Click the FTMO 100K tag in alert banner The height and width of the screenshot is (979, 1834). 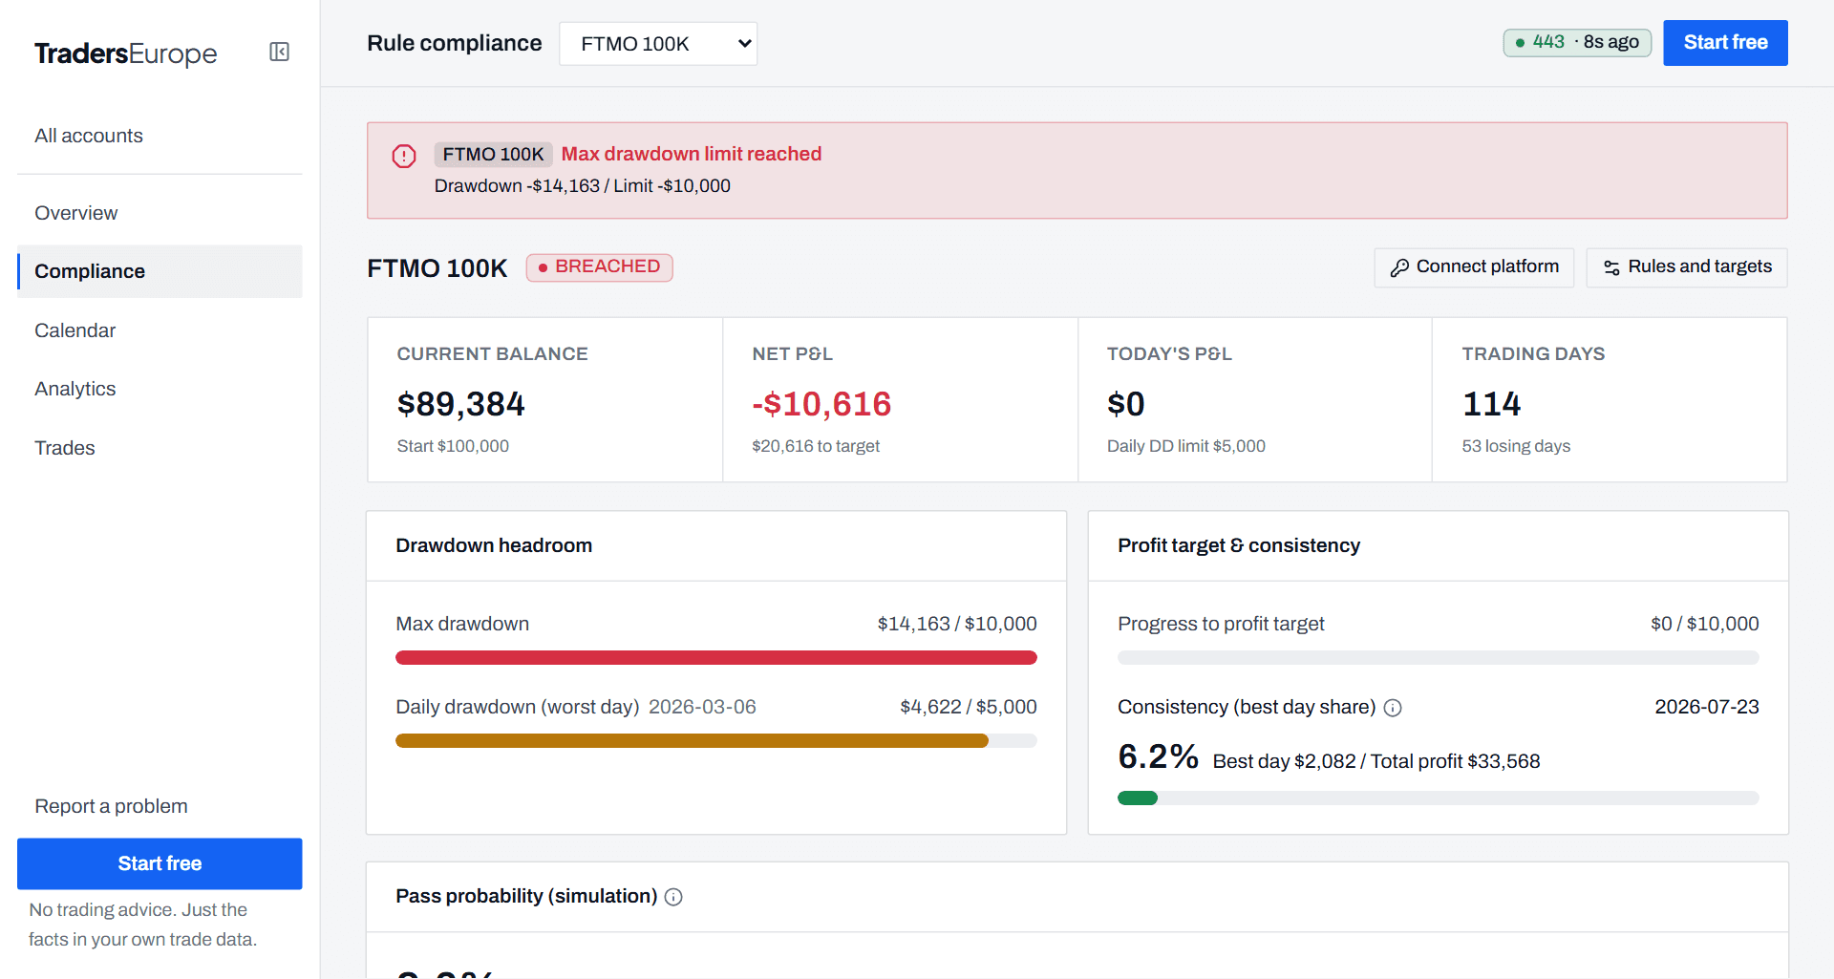(493, 155)
